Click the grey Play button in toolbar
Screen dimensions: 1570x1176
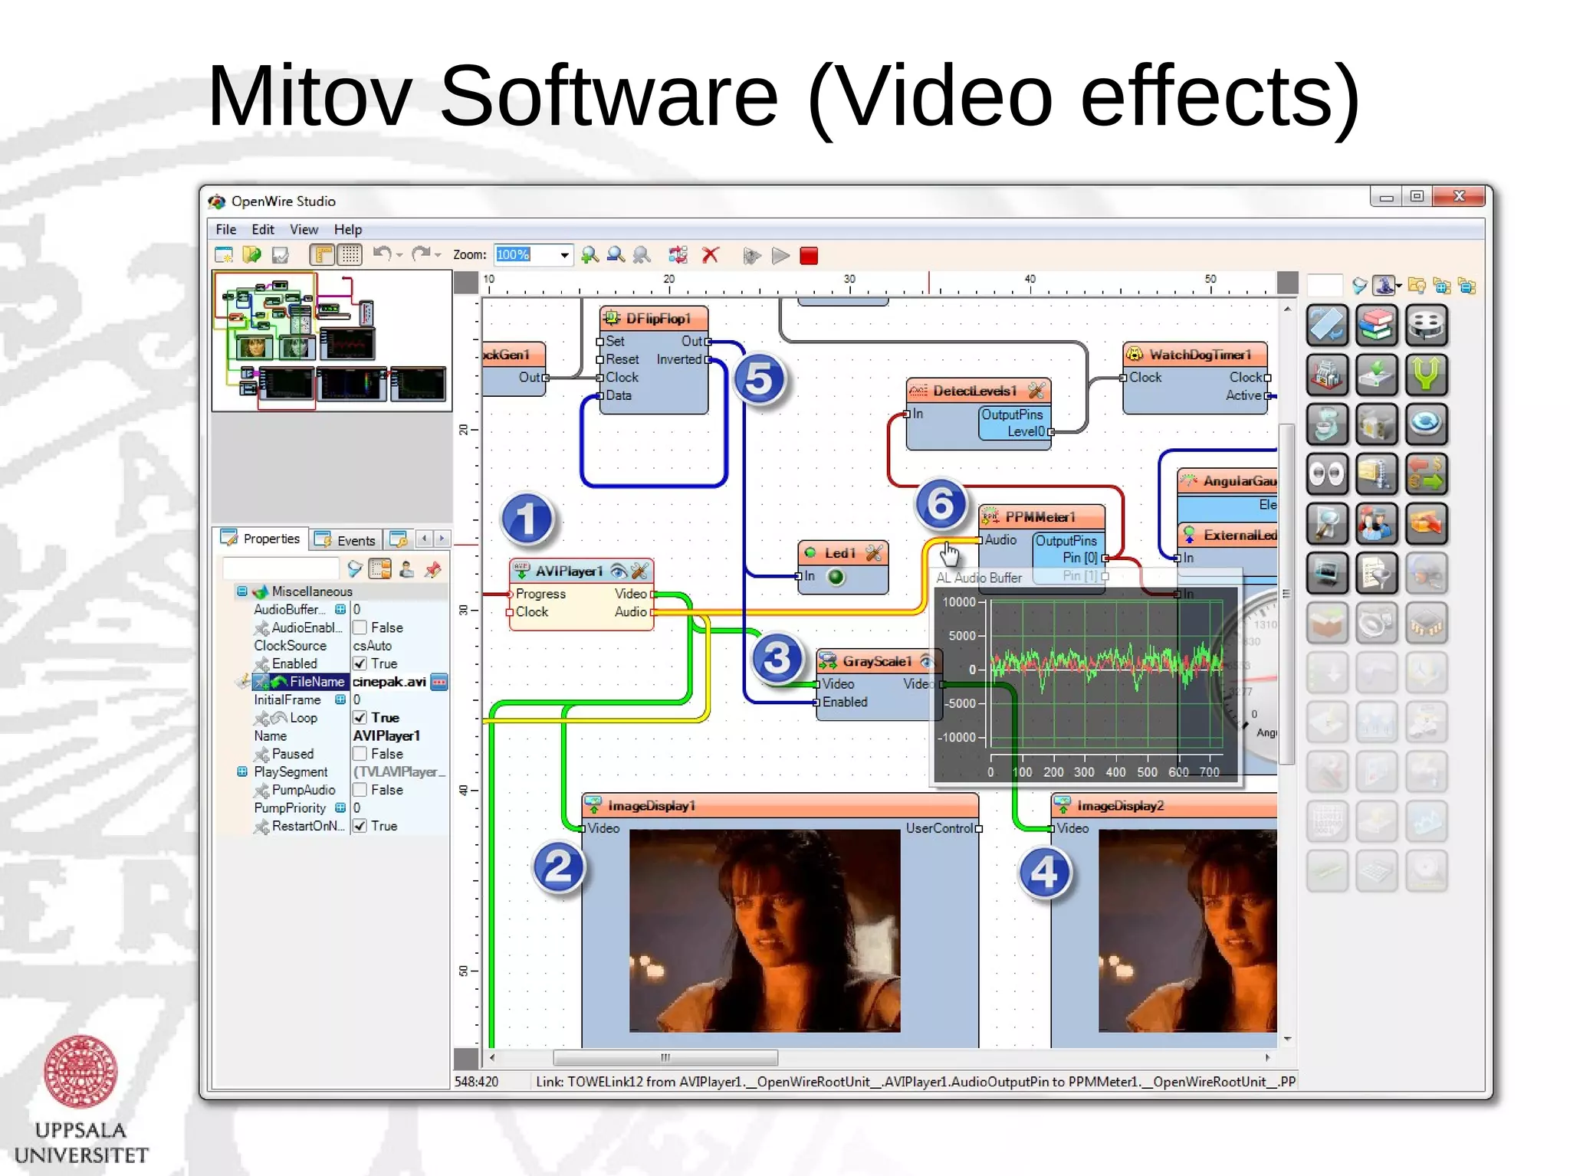pos(780,255)
